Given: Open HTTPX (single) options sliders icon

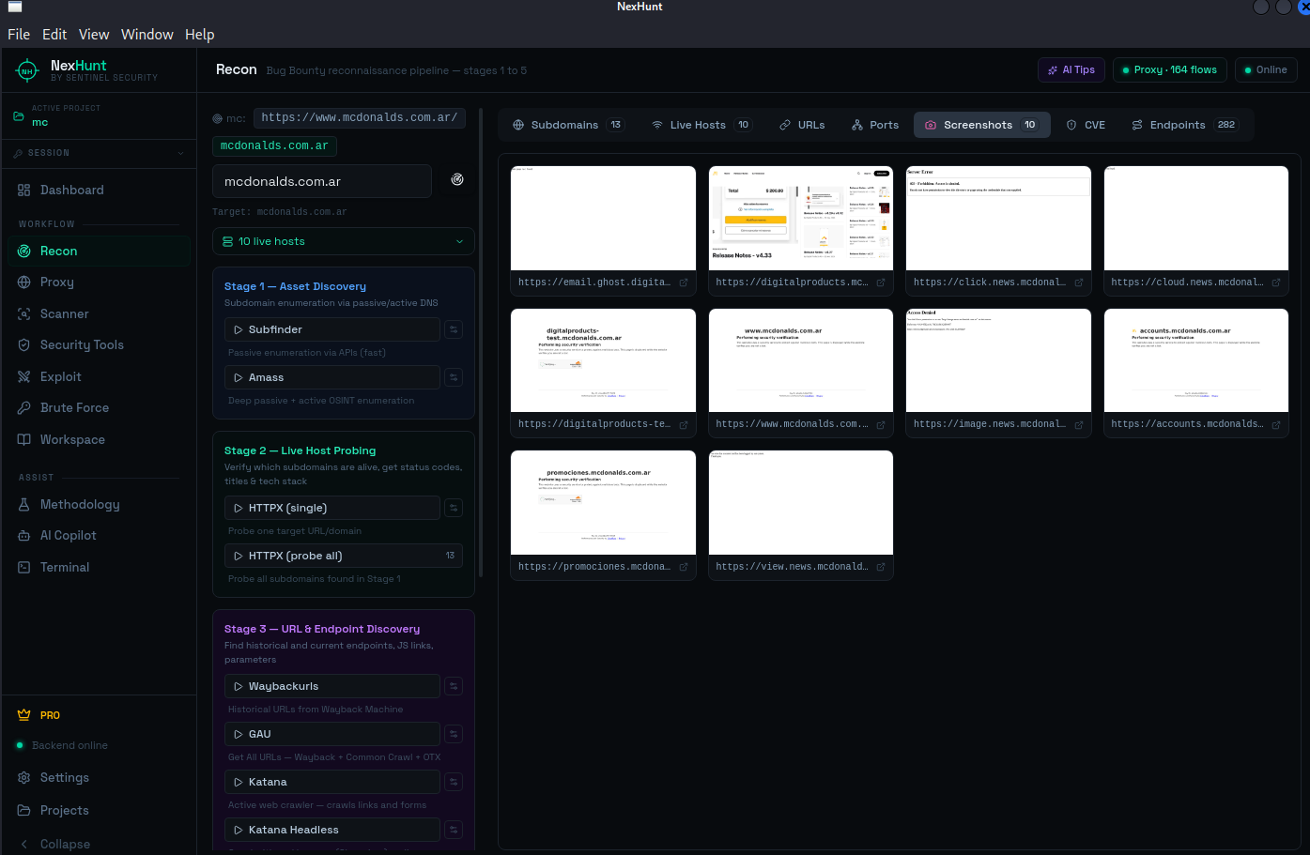Looking at the screenshot, I should pos(454,508).
